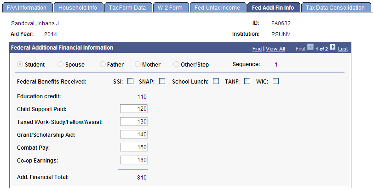373x191 pixels.
Task: Select the Spouse radio button
Action: [x=61, y=65]
